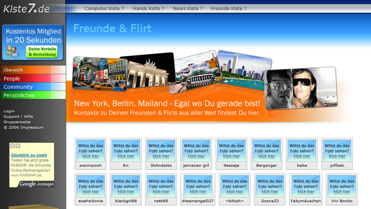Click the Kiste7.de site logo
This screenshot has height=209, width=371.
tap(26, 9)
